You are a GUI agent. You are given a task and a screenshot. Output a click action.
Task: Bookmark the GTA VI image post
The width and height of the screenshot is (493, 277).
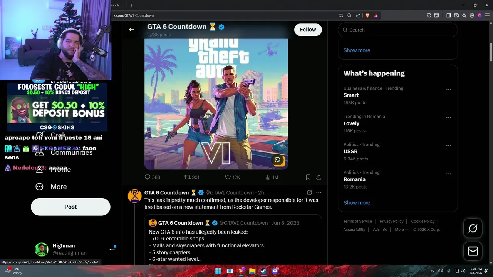click(308, 177)
